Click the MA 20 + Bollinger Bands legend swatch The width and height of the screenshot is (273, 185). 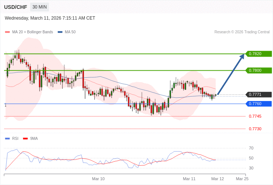tap(7, 32)
